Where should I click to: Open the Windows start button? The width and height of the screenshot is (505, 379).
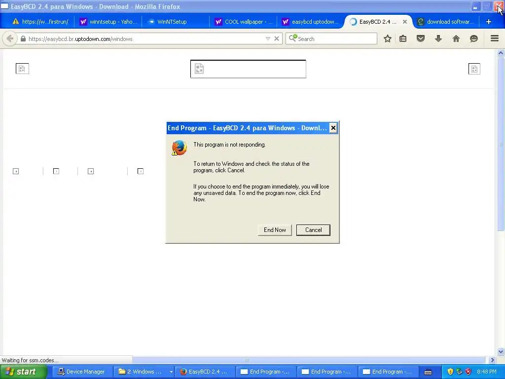click(23, 372)
